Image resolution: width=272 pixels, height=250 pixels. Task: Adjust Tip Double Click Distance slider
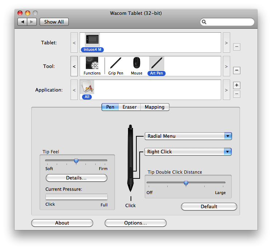click(186, 183)
